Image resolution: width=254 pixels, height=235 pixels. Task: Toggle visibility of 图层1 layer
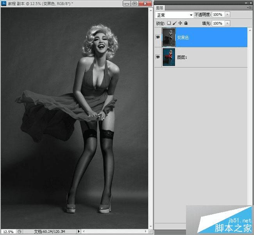(158, 57)
